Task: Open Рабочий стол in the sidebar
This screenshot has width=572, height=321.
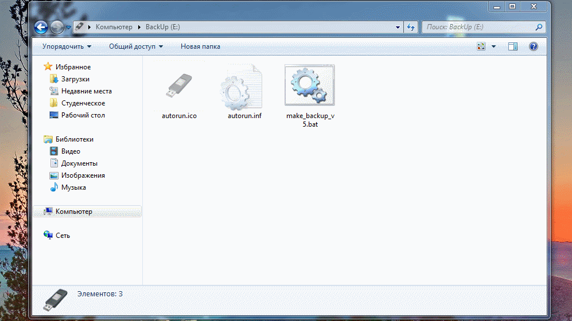Action: (83, 115)
